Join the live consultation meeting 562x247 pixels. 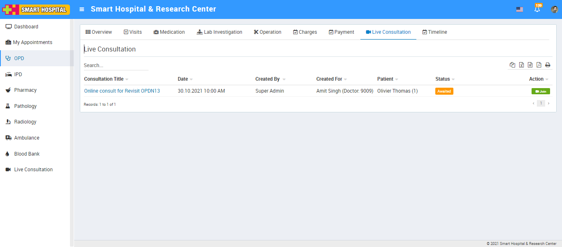click(540, 91)
